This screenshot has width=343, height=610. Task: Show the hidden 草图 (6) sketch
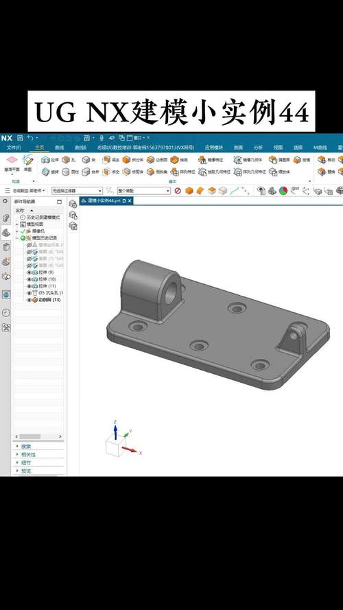tap(29, 252)
